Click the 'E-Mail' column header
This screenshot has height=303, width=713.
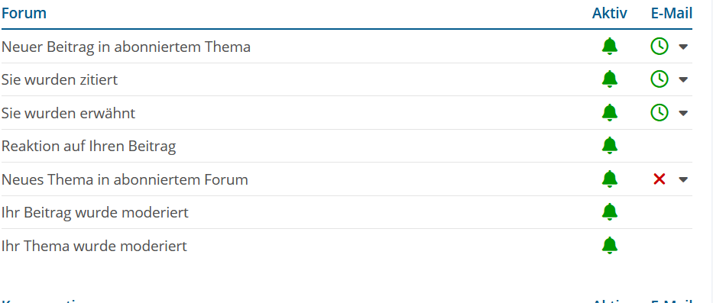pos(672,13)
